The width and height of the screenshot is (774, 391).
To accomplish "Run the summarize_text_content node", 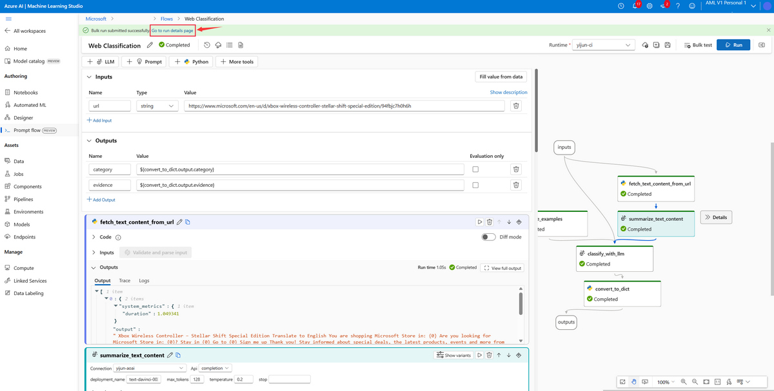I will (480, 355).
